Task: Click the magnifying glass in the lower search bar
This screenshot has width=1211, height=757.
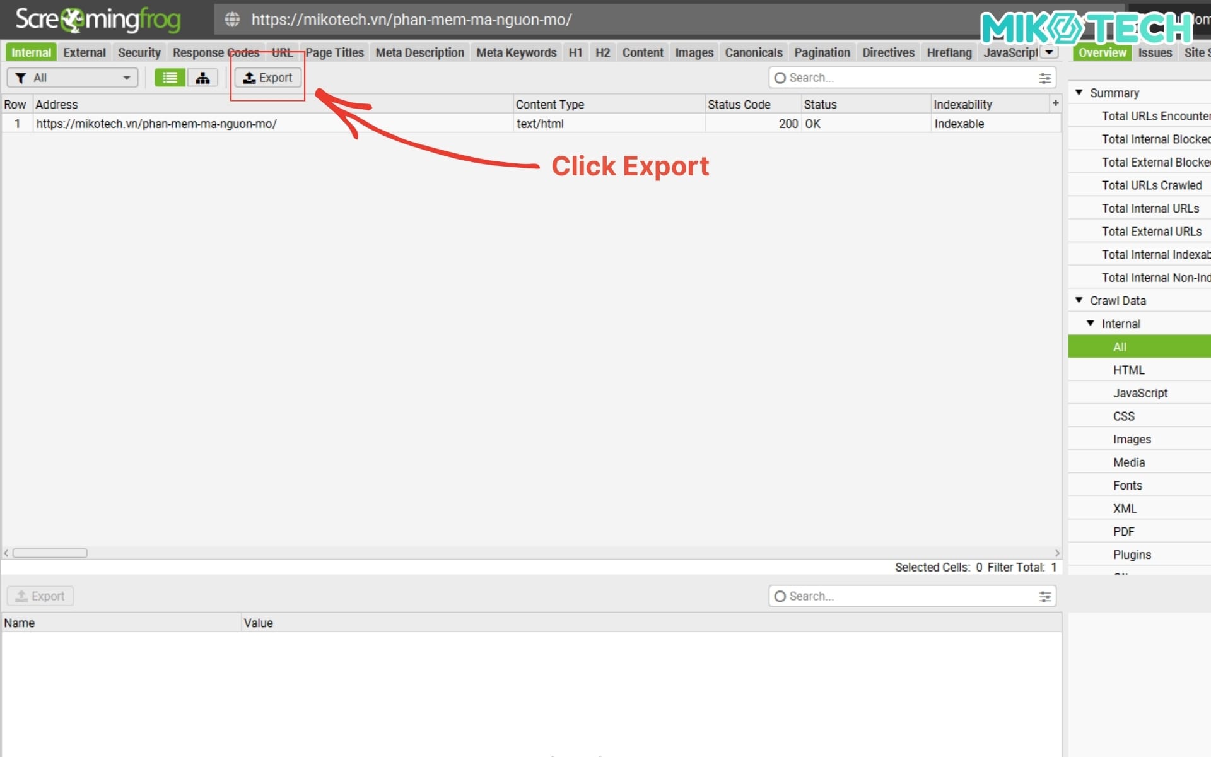Action: [780, 596]
